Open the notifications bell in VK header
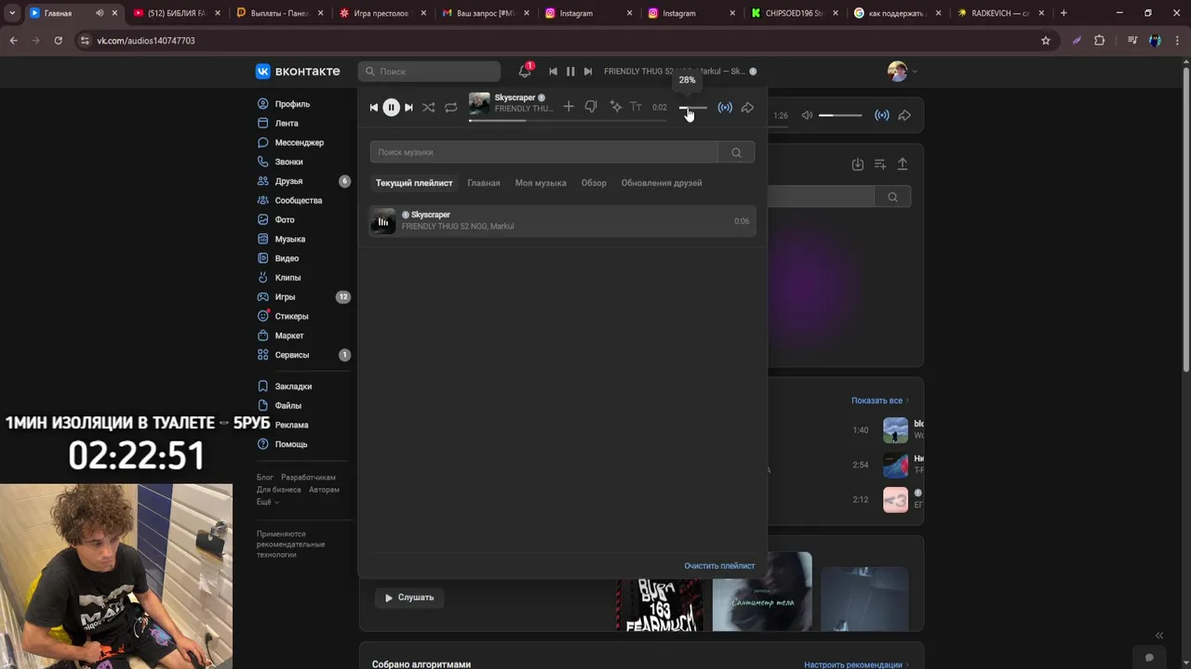 click(525, 72)
